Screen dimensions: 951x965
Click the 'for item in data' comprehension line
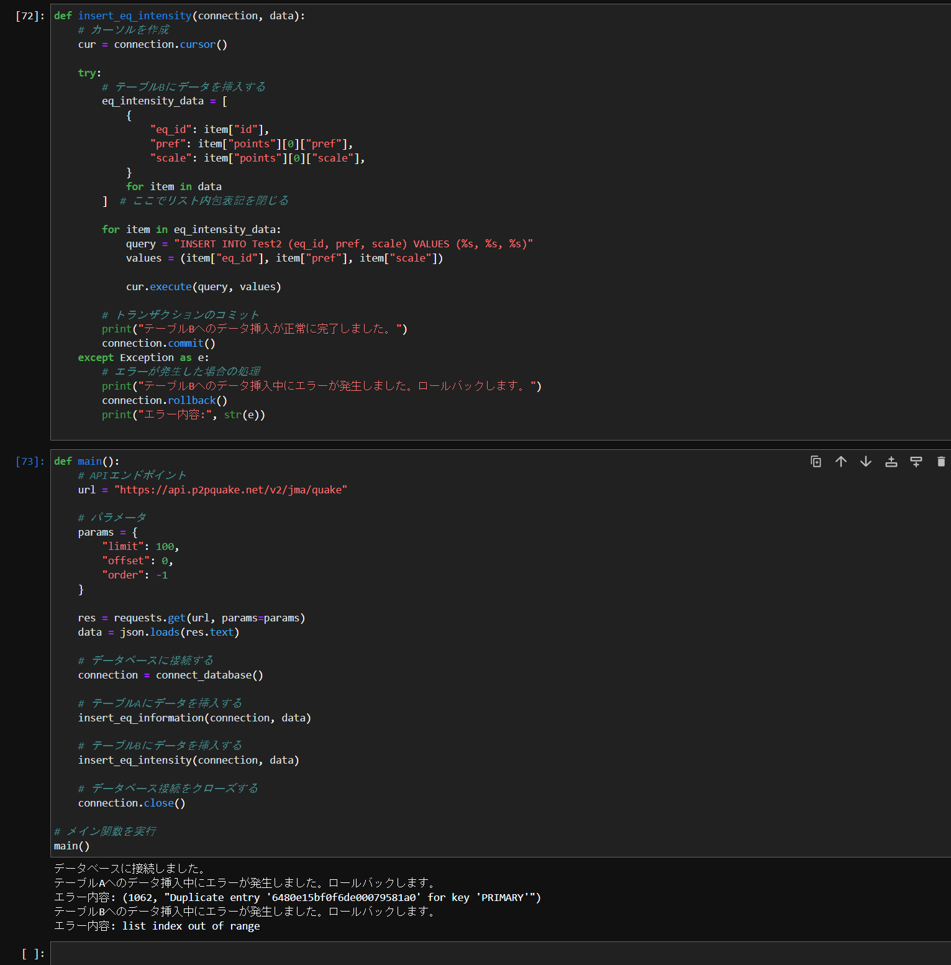click(x=173, y=186)
